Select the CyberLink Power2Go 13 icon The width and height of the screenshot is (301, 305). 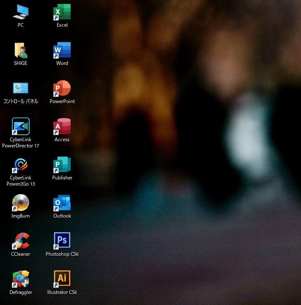21,165
